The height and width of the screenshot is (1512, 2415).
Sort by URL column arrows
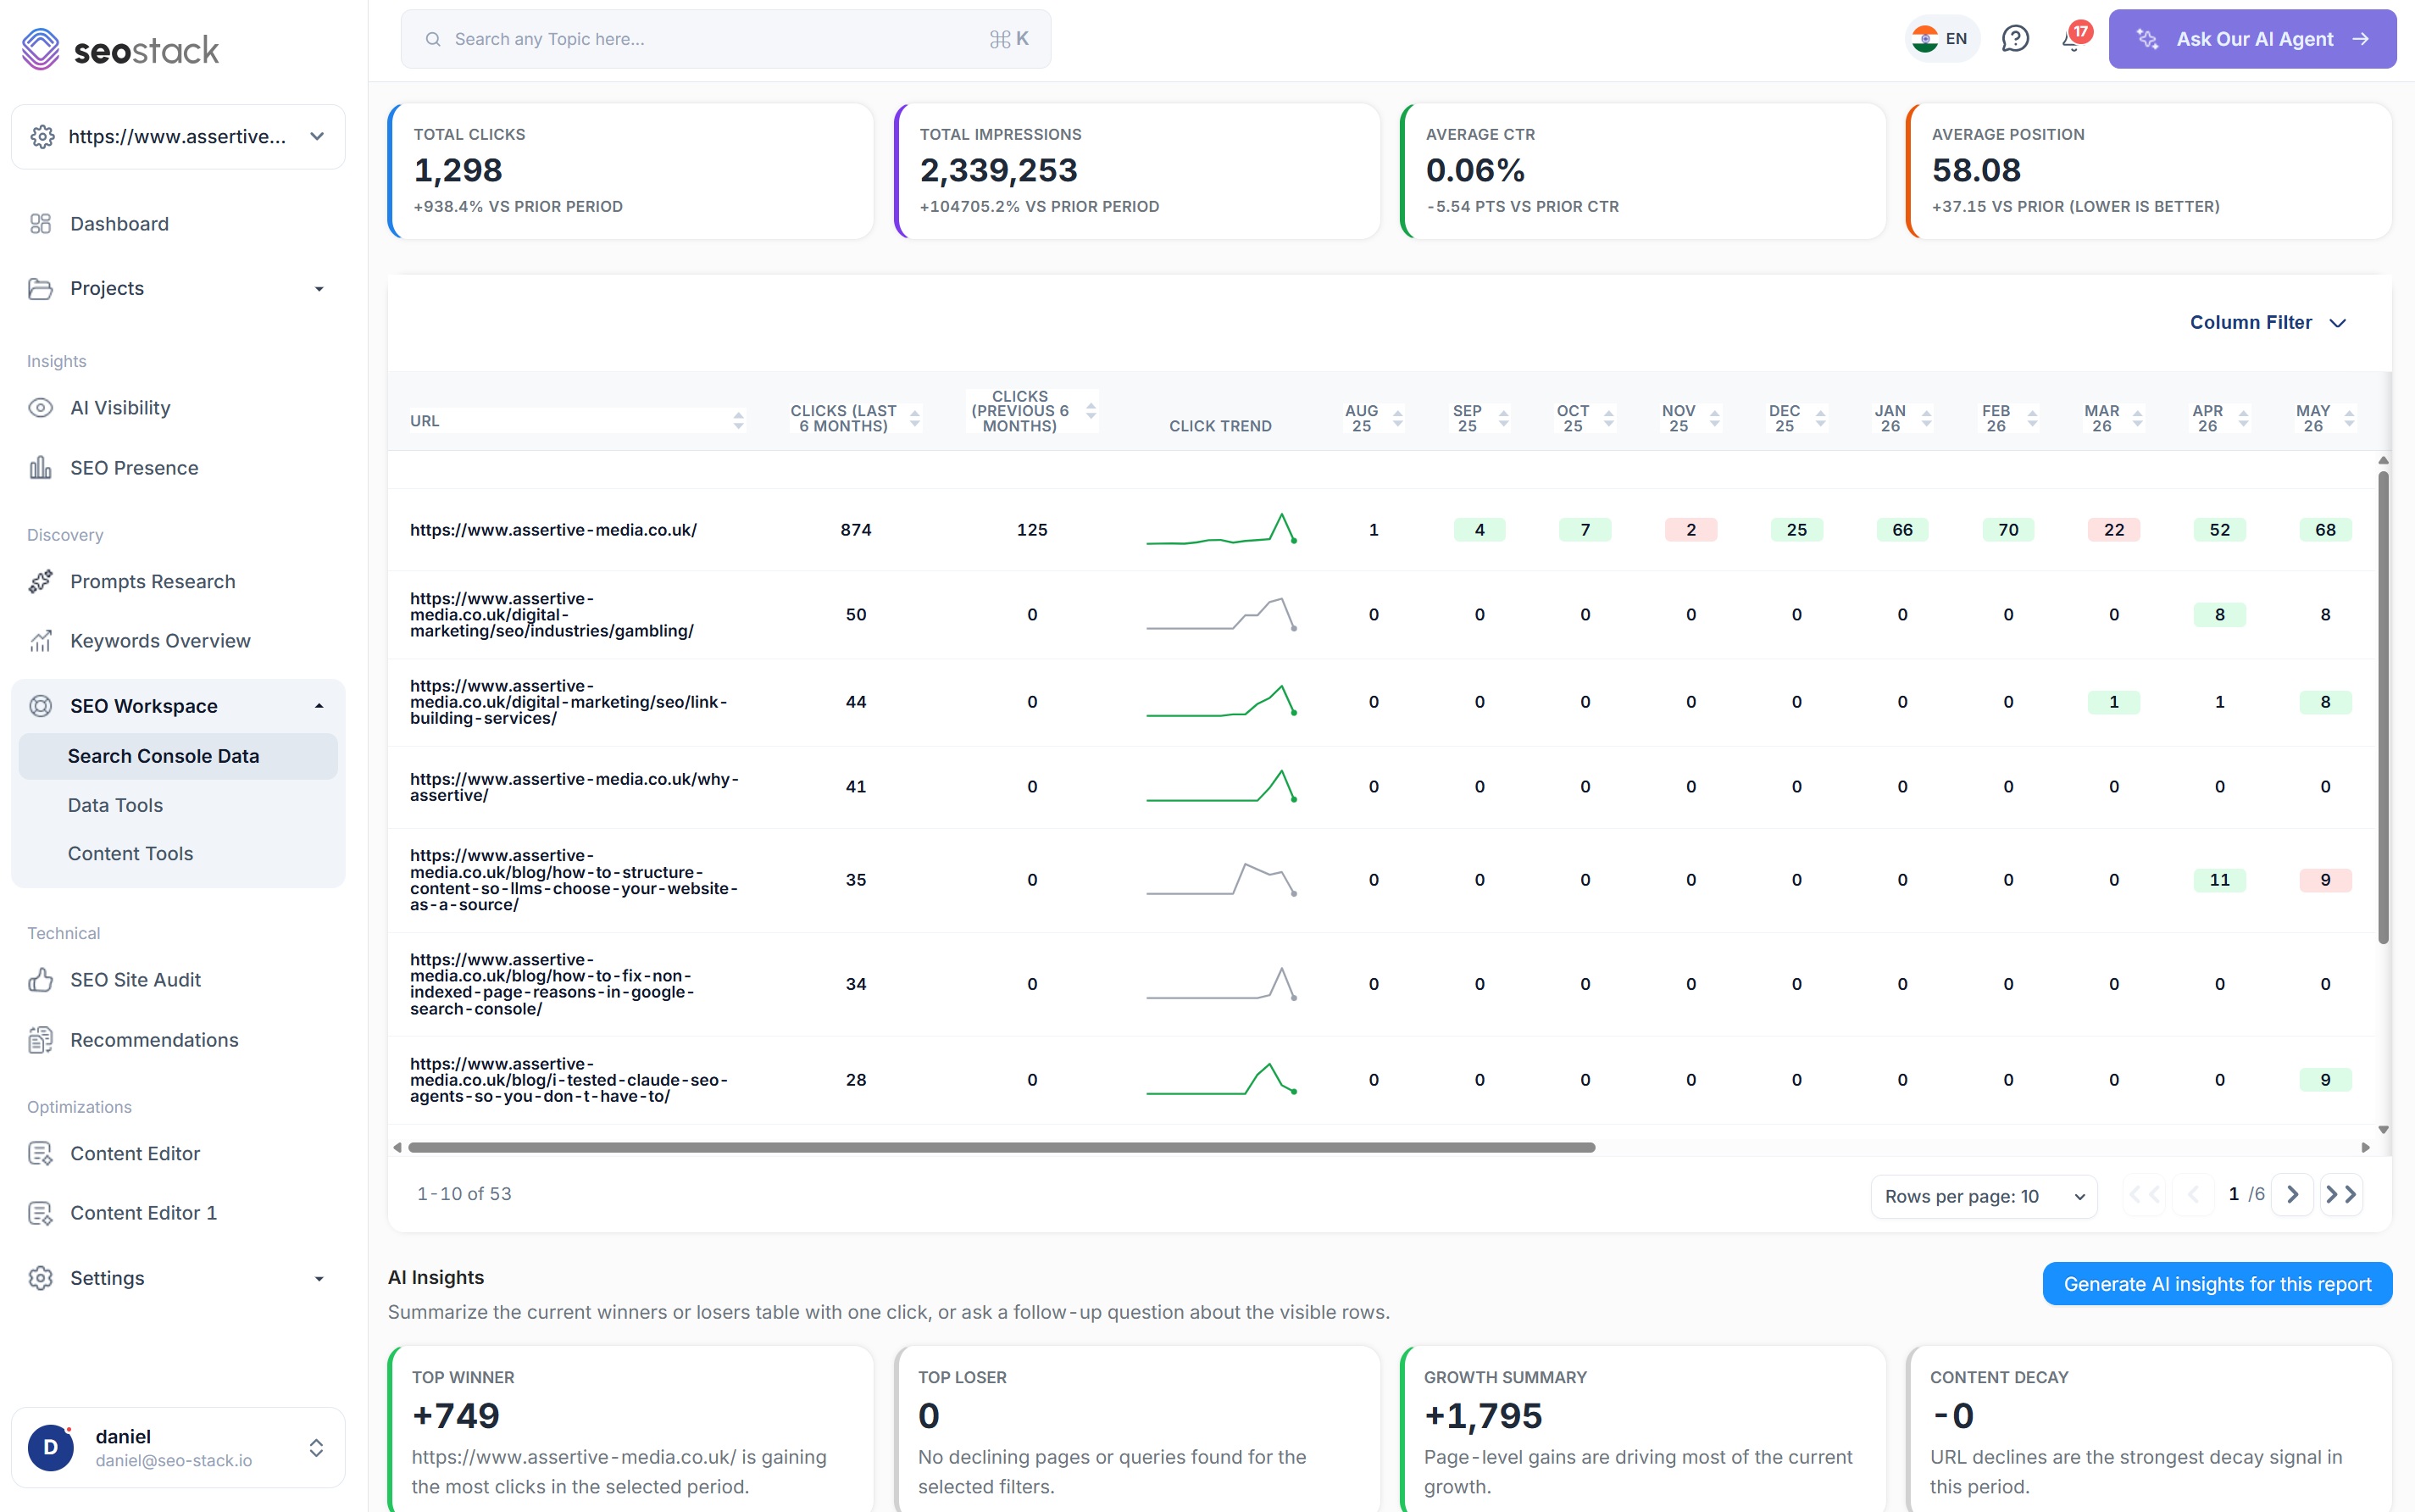(738, 421)
